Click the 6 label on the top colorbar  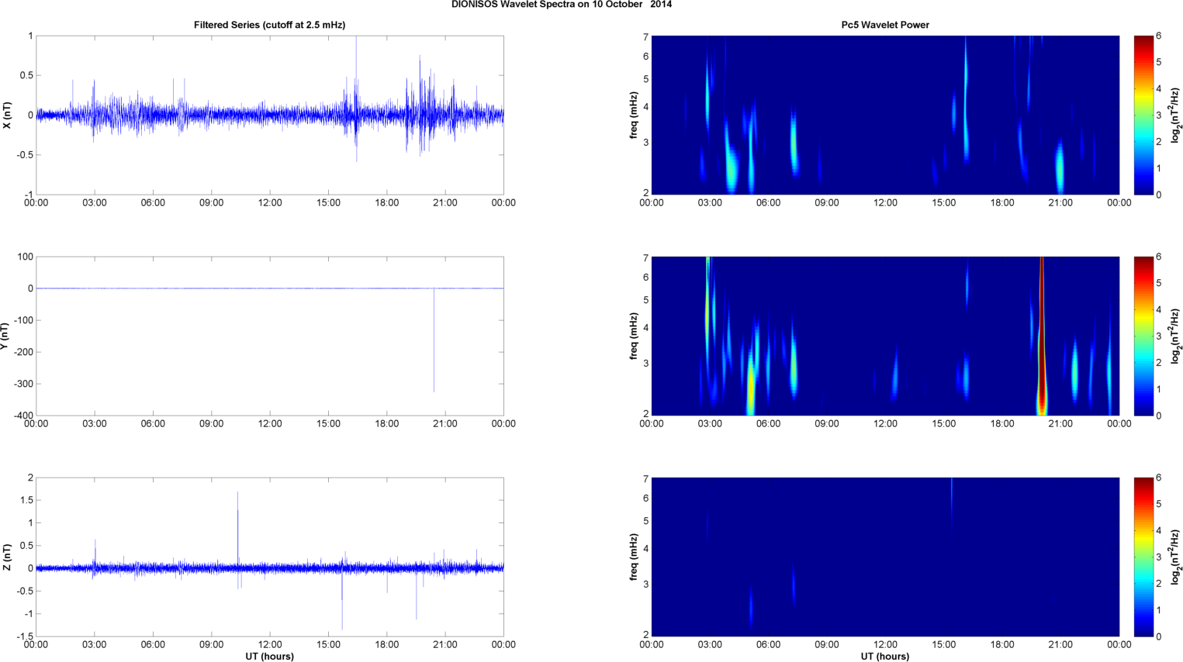(x=1158, y=36)
